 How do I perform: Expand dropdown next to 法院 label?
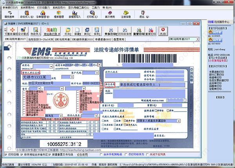coord(72,77)
